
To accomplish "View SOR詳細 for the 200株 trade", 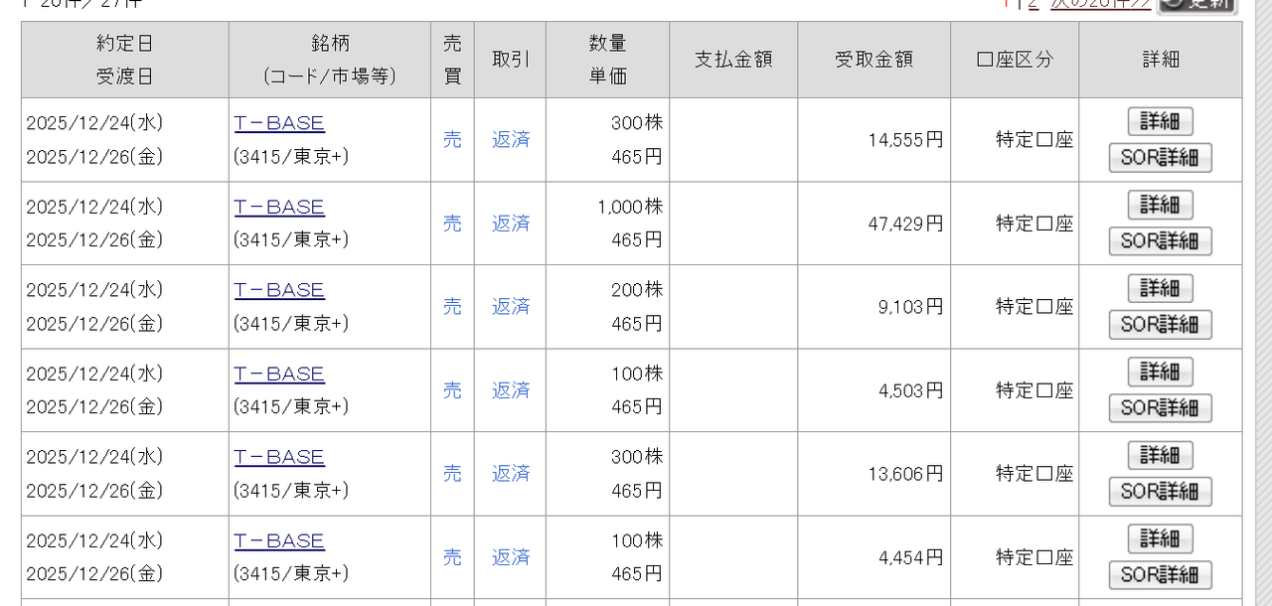I will point(1160,324).
